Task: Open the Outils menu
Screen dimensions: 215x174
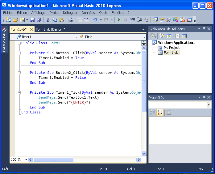Action: coord(103,13)
